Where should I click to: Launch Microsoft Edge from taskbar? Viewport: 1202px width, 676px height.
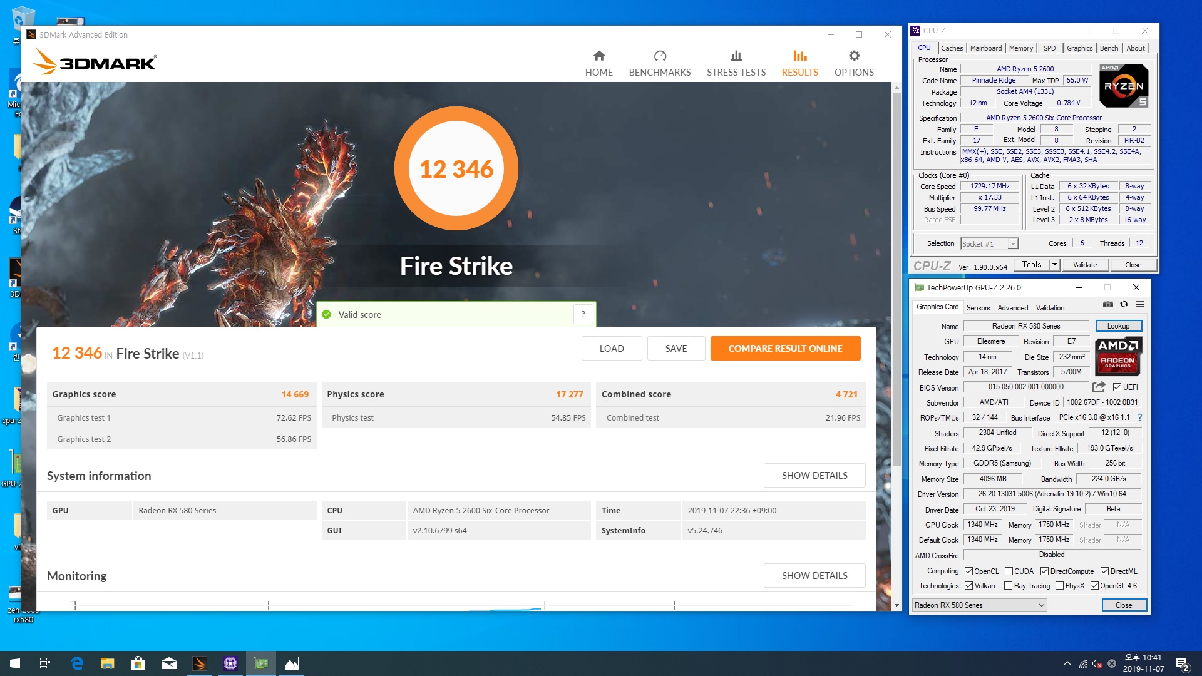coord(77,663)
